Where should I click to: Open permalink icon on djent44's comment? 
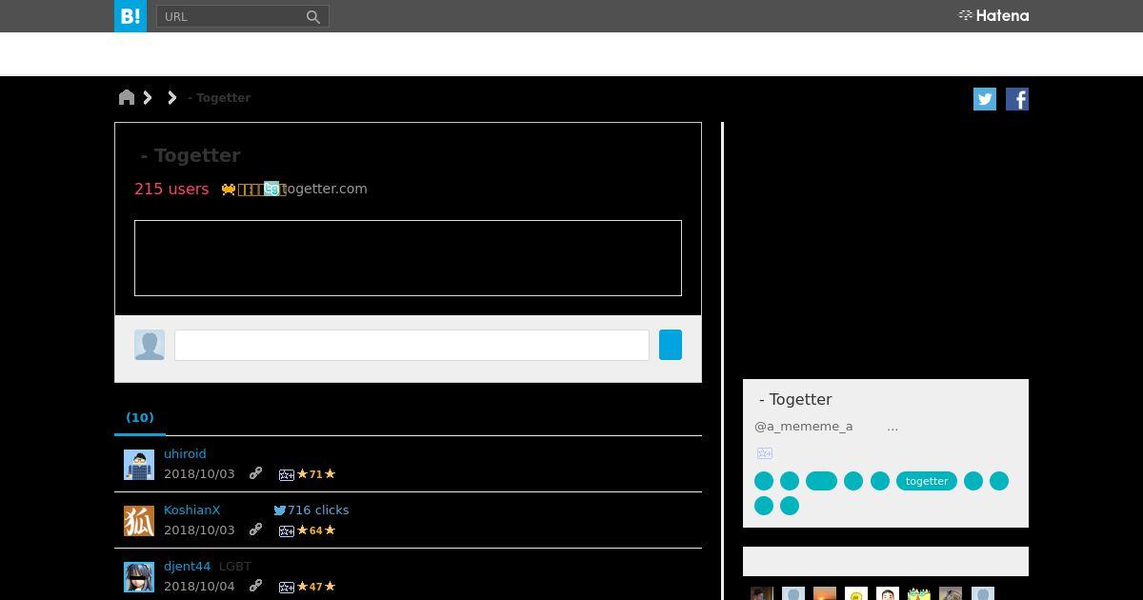[255, 586]
